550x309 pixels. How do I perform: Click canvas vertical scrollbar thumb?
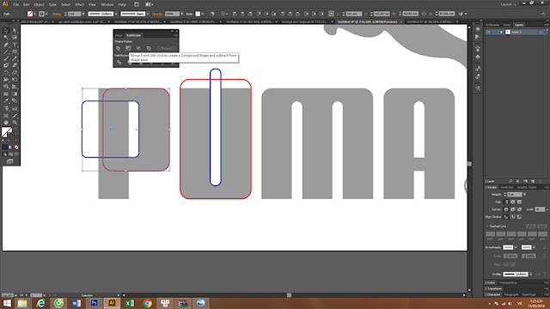(x=469, y=164)
